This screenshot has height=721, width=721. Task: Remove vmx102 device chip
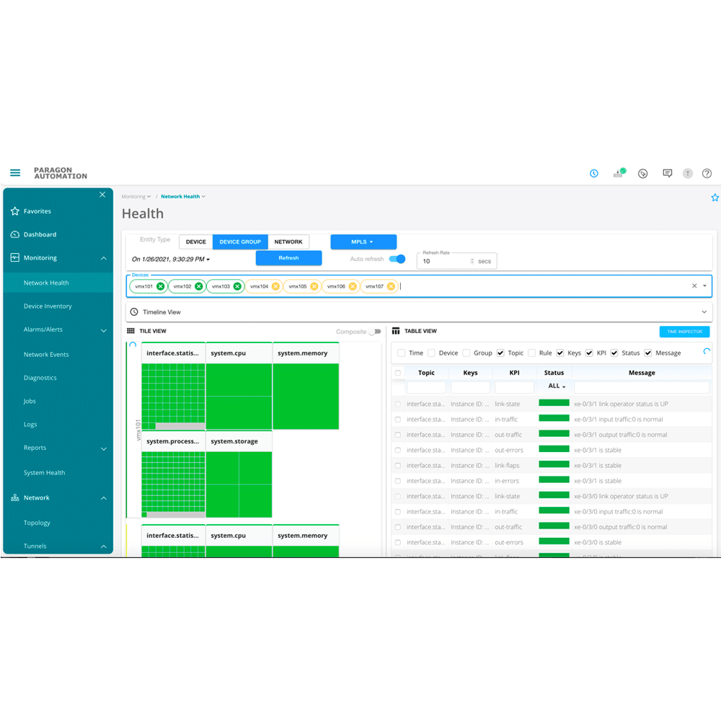coord(199,286)
